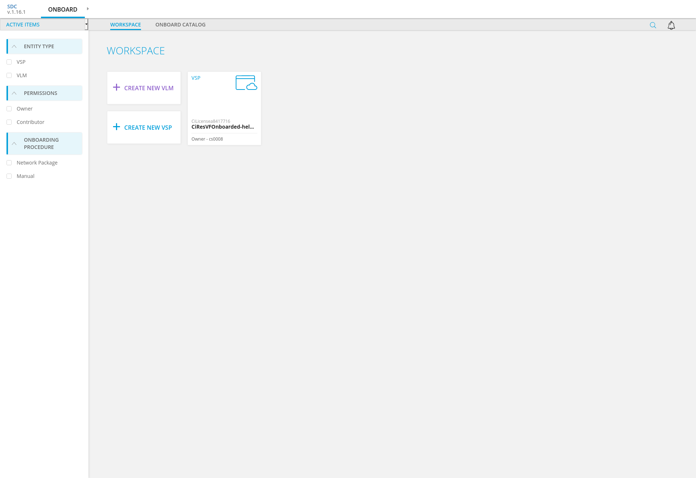Tick the Contributor checkbox

[9, 122]
